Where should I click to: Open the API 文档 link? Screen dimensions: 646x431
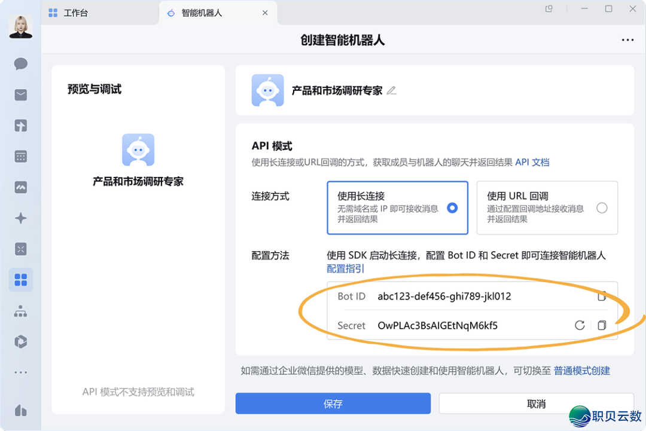[x=532, y=162]
